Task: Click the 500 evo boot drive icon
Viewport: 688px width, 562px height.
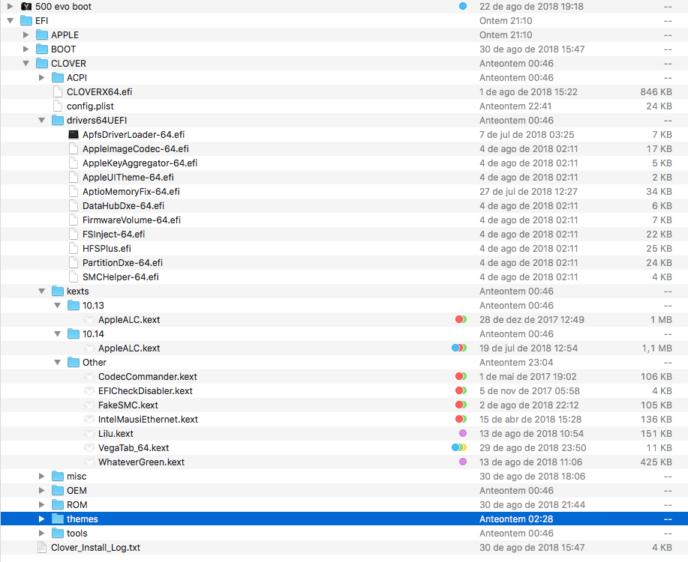Action: point(26,7)
